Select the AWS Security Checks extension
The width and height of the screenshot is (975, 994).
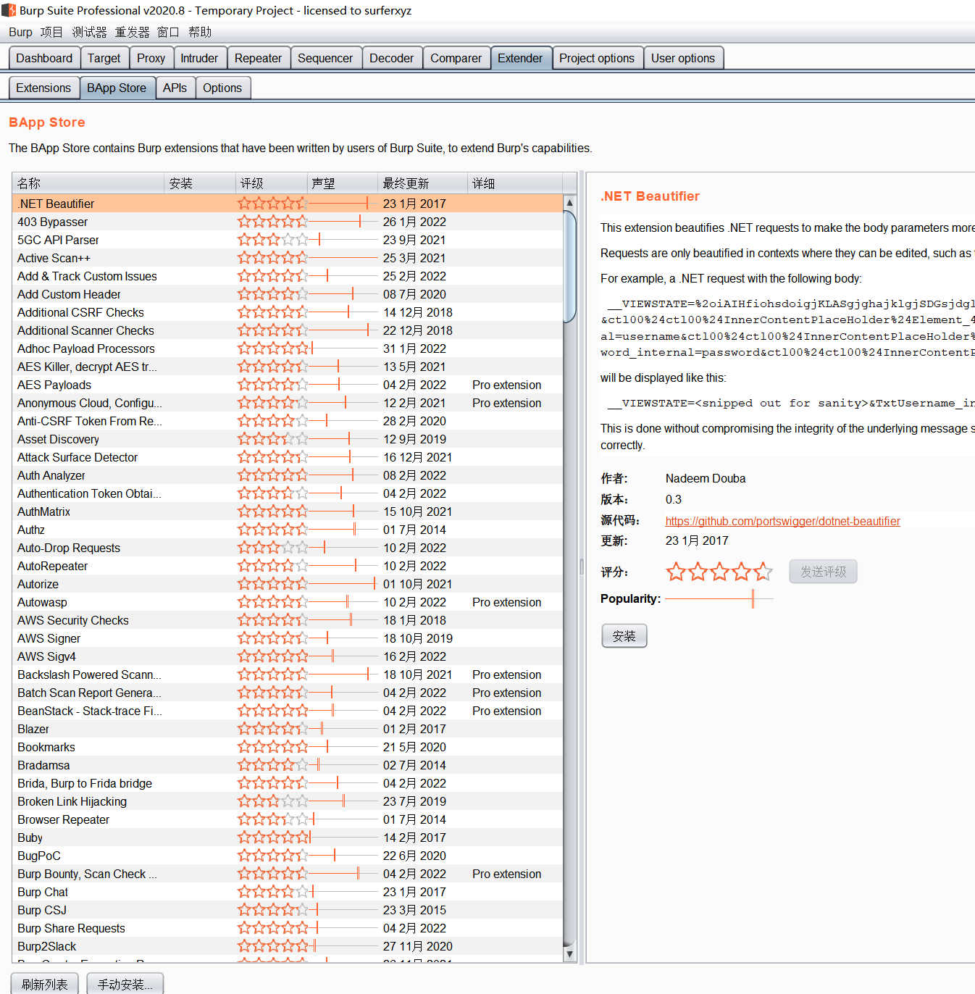coord(288,620)
